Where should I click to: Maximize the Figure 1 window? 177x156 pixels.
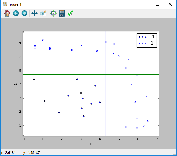click(x=157, y=4)
